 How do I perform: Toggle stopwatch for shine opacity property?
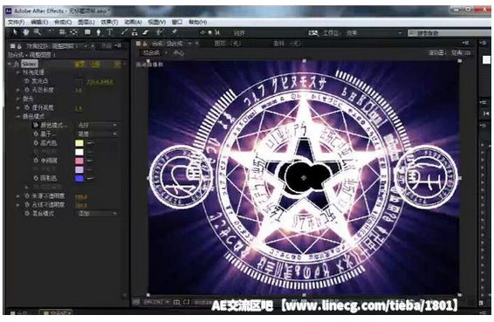tap(27, 205)
